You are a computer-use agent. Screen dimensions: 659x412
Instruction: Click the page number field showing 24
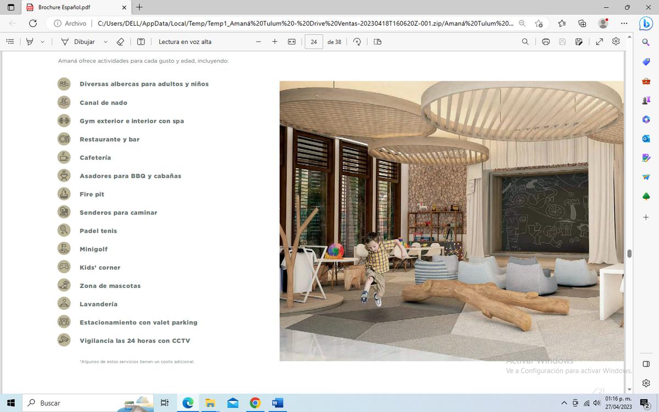(x=314, y=42)
